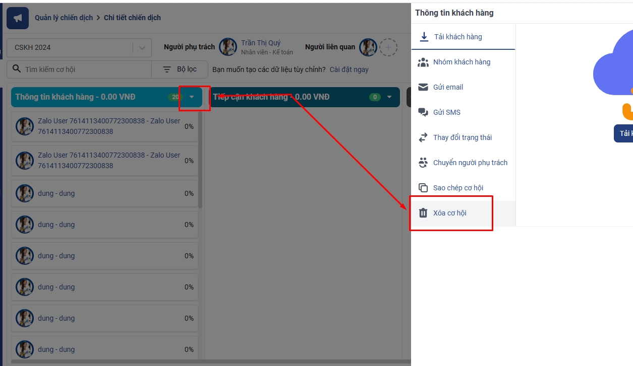Click the Gửi email envelope icon
The width and height of the screenshot is (633, 366).
[x=423, y=87]
